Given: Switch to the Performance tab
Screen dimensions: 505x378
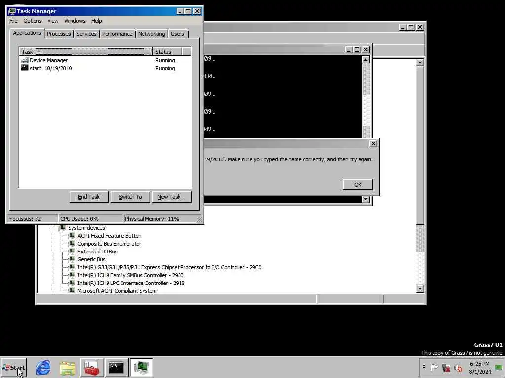Looking at the screenshot, I should [x=117, y=34].
